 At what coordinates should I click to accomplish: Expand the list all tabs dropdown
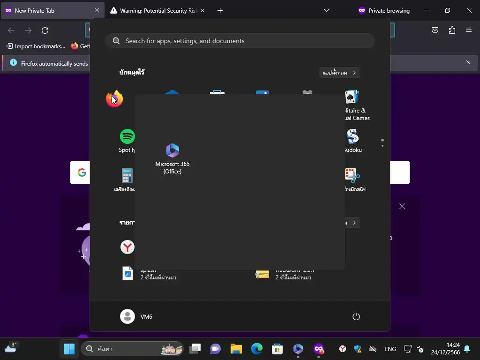click(327, 10)
